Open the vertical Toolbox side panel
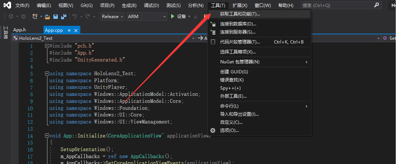 pos(5,32)
